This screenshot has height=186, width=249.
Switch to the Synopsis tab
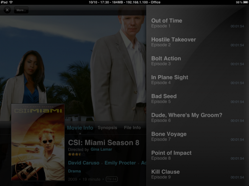coord(107,128)
